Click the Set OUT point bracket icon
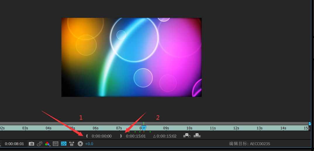Screen dimensions: 314x151 click(121, 136)
